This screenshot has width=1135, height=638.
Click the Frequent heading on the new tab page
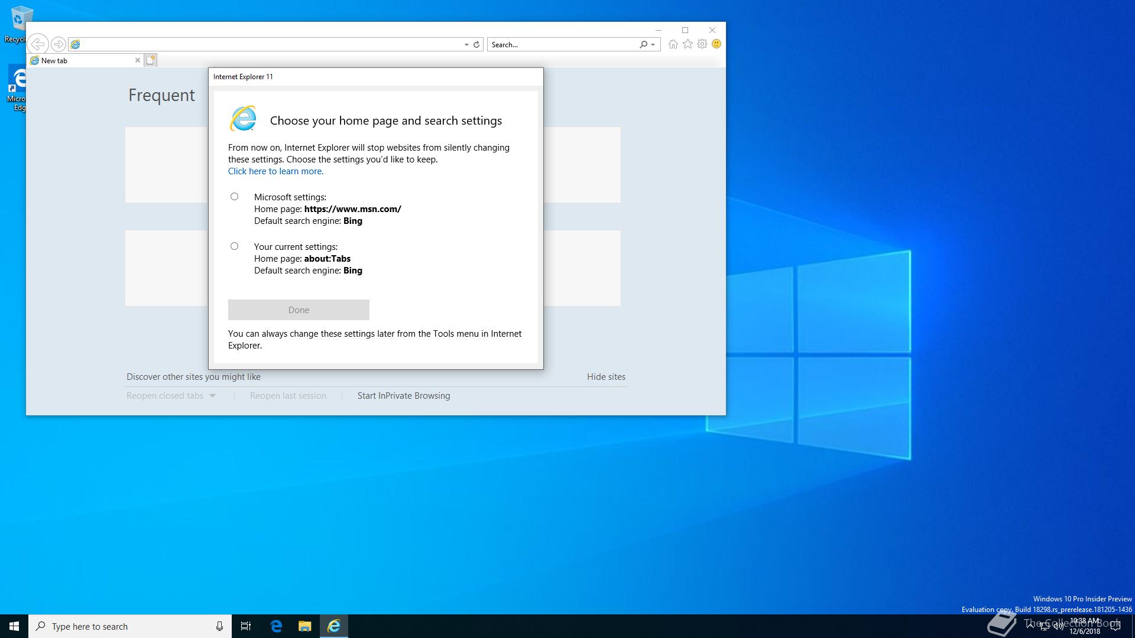[x=161, y=95]
